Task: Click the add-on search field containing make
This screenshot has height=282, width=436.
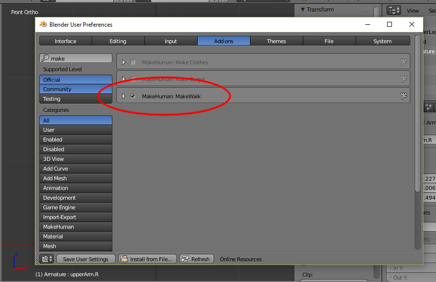Action: coord(76,59)
